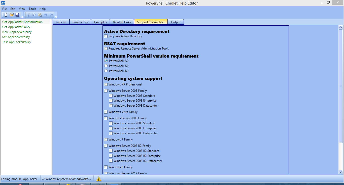Click 'Minimum PowerShell version requirement' heading

point(151,56)
